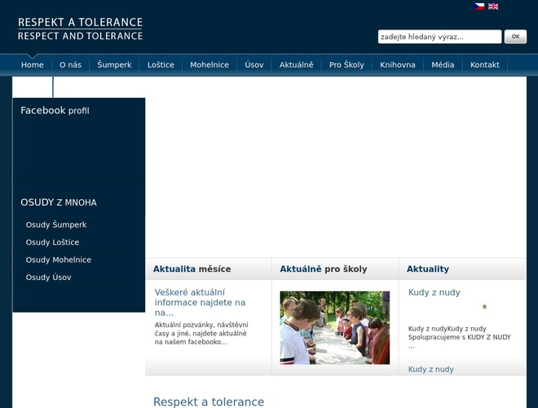This screenshot has width=538, height=408.
Task: Select Loštice in the navigation bar
Action: click(x=161, y=64)
